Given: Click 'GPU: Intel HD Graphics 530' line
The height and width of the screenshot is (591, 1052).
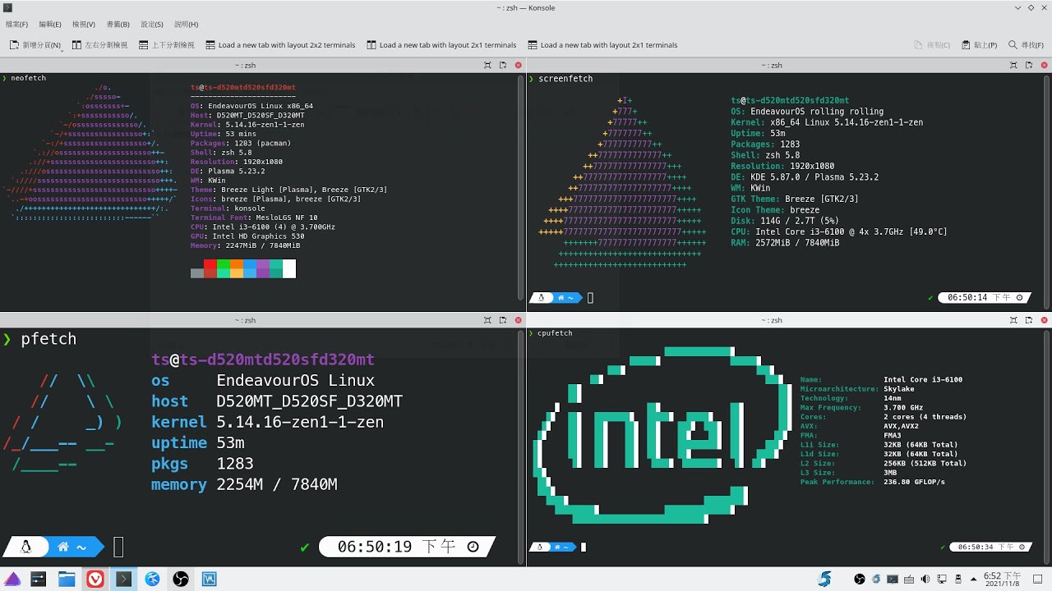Looking at the screenshot, I should click(x=247, y=236).
